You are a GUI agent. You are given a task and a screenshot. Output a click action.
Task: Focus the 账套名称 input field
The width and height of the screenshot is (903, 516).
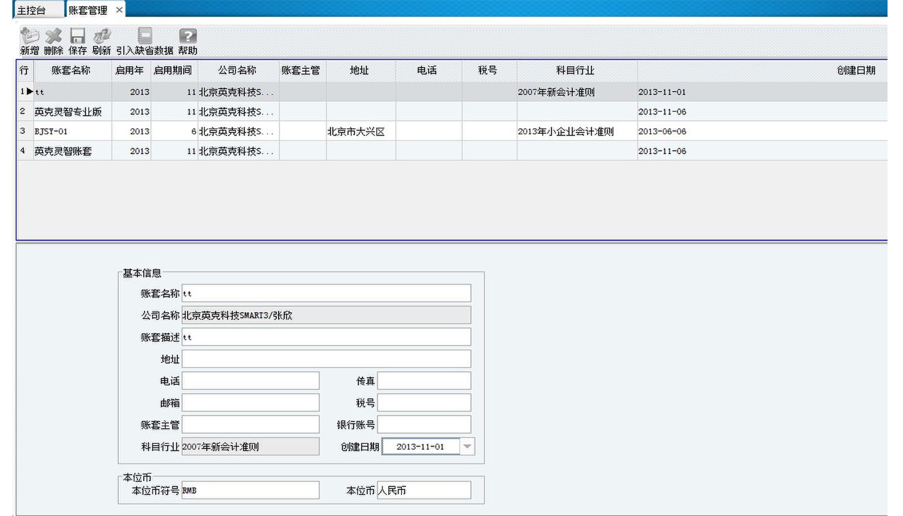[x=326, y=293]
